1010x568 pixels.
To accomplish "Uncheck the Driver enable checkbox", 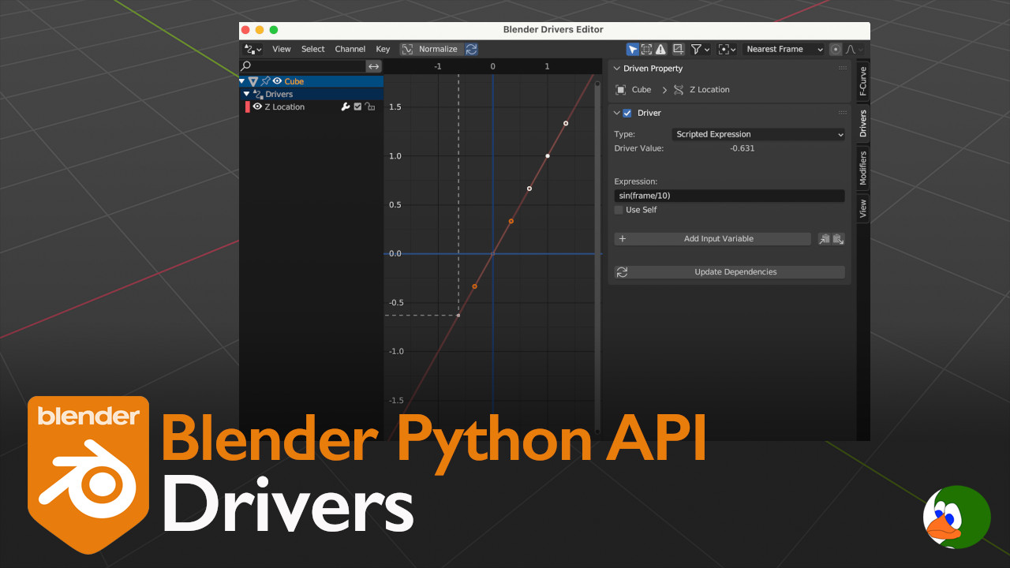I will click(x=627, y=113).
